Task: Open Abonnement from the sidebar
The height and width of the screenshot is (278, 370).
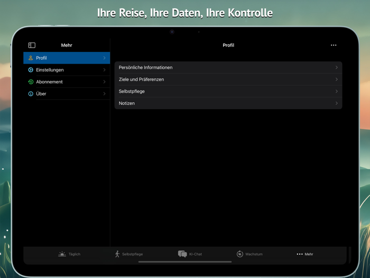Action: pos(67,82)
